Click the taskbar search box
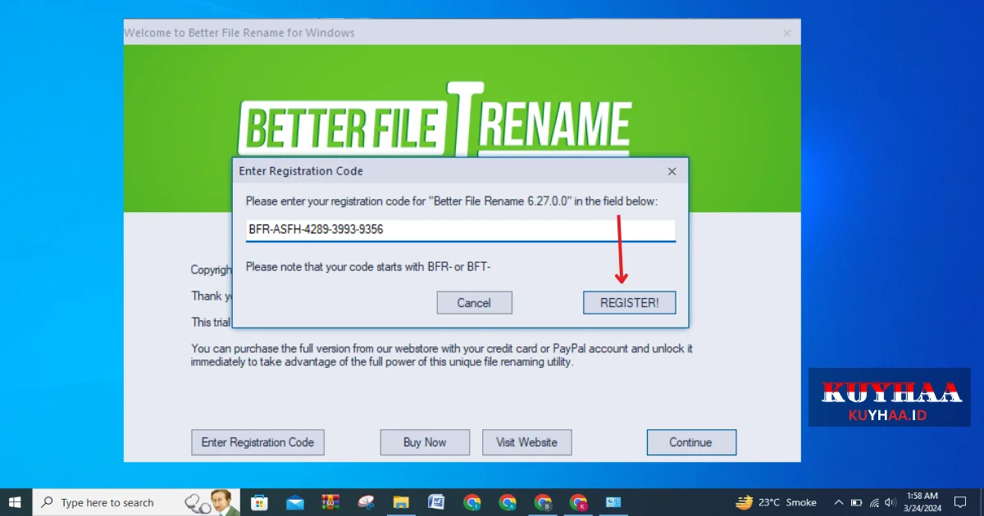The height and width of the screenshot is (516, 984). point(107,502)
